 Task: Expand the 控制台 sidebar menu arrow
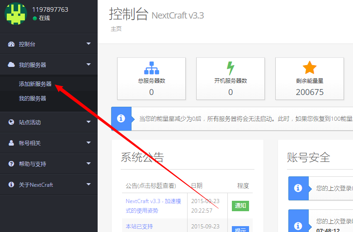(x=89, y=44)
